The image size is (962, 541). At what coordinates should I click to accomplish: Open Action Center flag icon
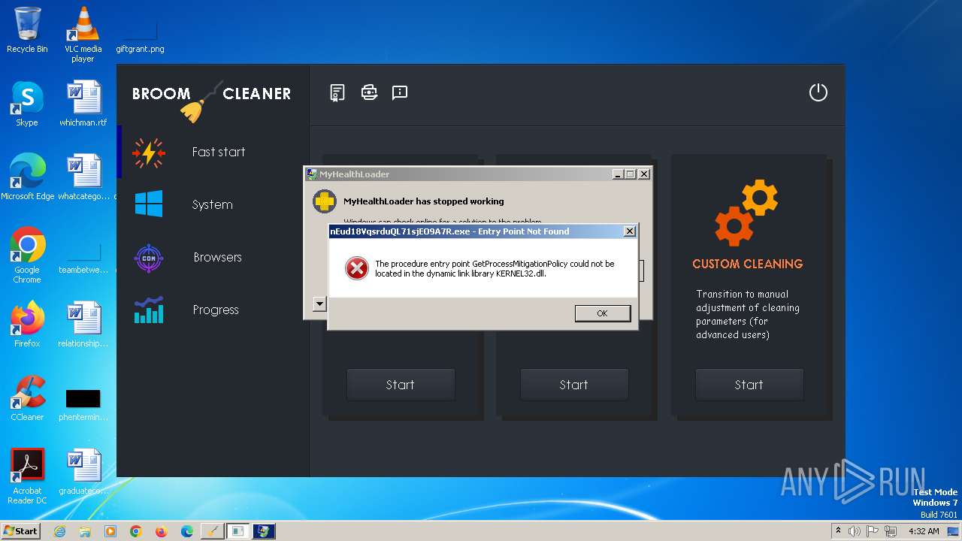[x=873, y=531]
